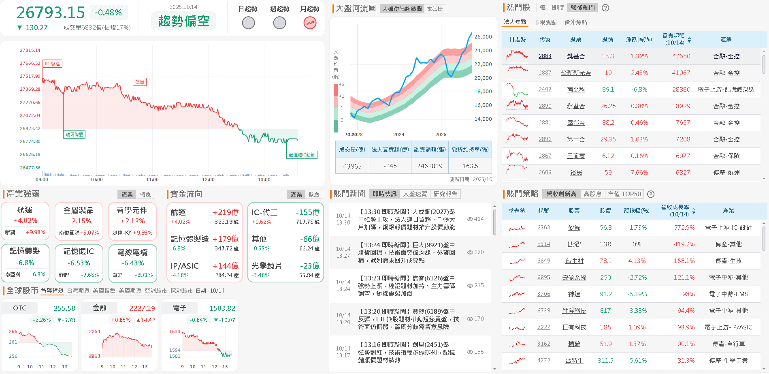The image size is (769, 374).
Task: Open the 金屬製品 industry card
Action: point(79,221)
